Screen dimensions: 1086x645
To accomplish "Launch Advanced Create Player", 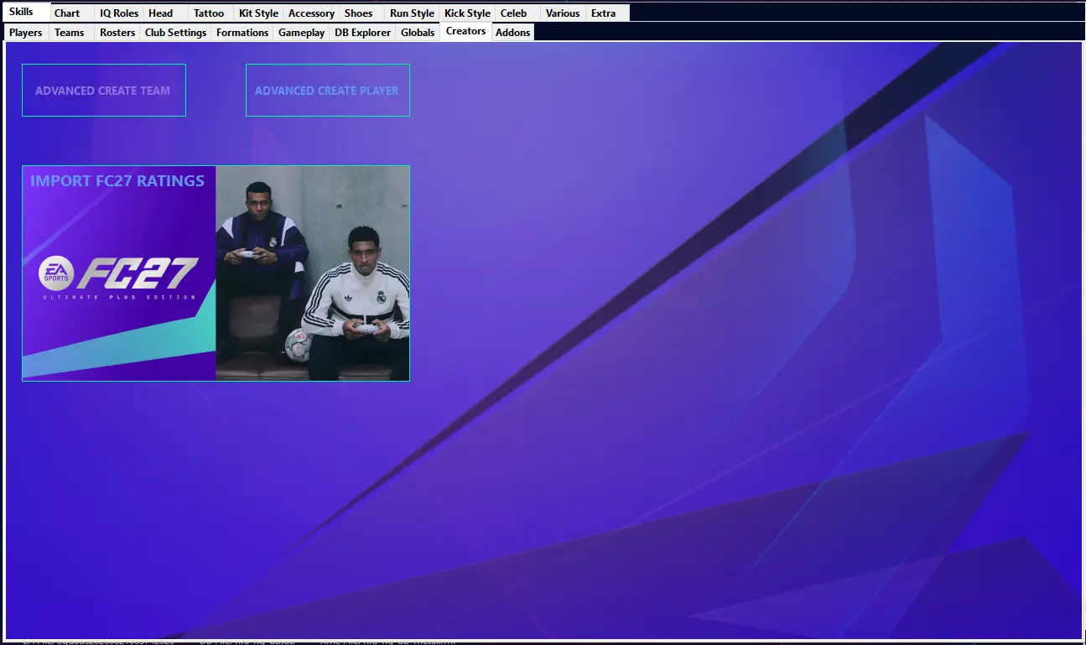I will pyautogui.click(x=328, y=91).
